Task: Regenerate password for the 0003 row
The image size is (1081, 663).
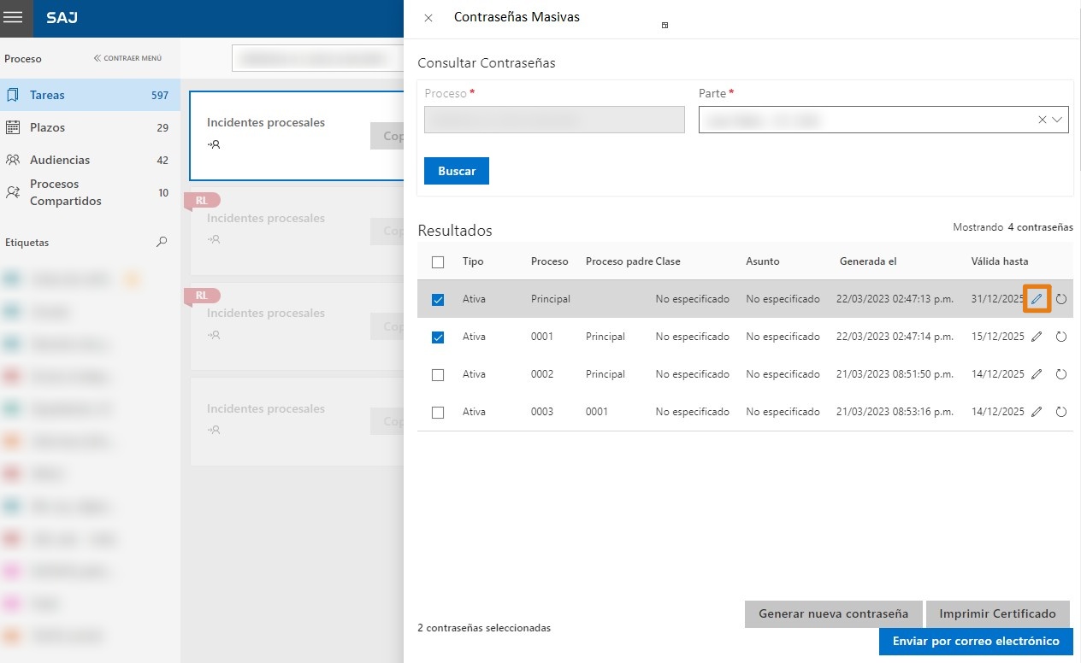Action: pyautogui.click(x=1061, y=412)
